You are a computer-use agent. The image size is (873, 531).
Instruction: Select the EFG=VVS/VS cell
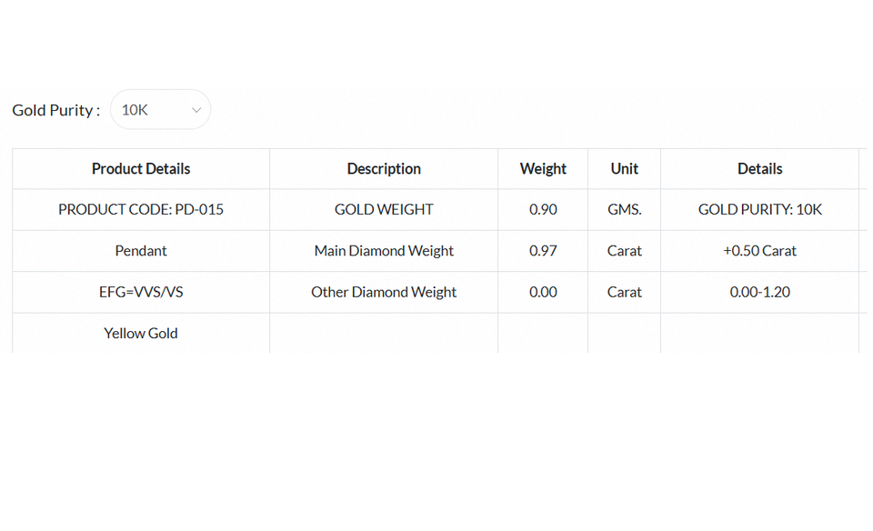[x=141, y=292]
